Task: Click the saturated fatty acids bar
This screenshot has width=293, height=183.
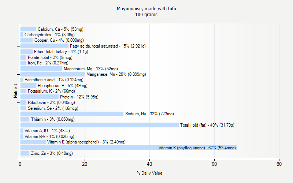Action: point(44,46)
